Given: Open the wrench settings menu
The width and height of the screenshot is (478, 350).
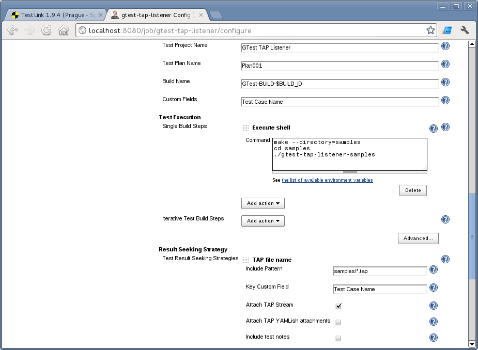Looking at the screenshot, I should tap(465, 30).
